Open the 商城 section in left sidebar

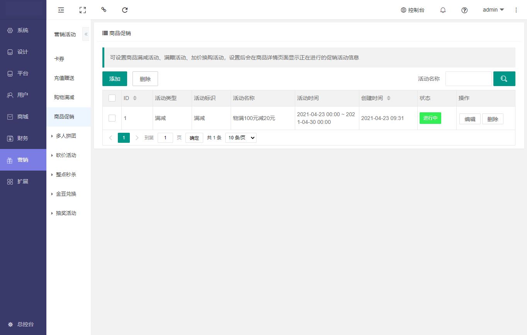(23, 117)
